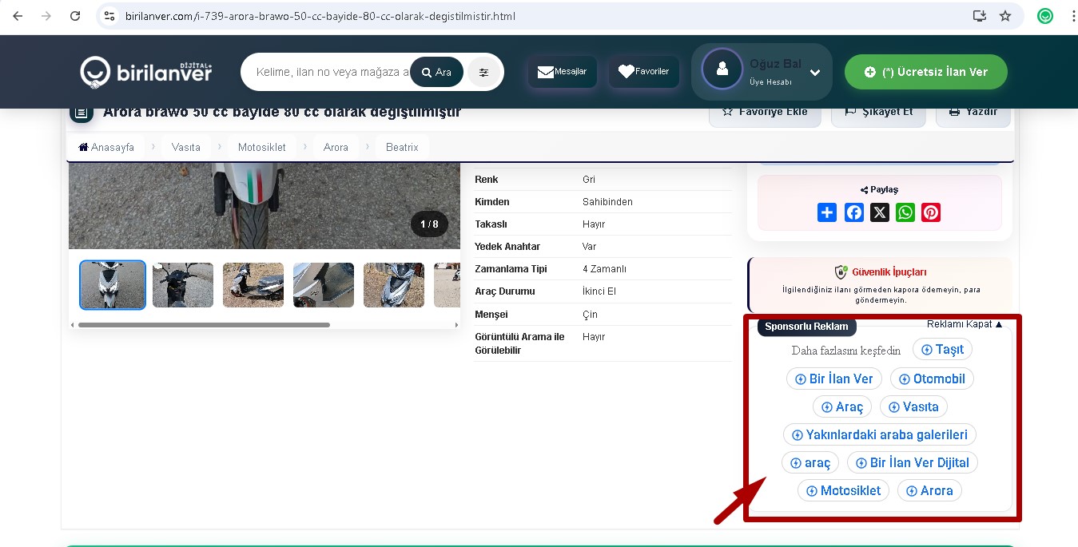Share listing via WhatsApp icon
Image resolution: width=1078 pixels, height=547 pixels.
point(905,212)
